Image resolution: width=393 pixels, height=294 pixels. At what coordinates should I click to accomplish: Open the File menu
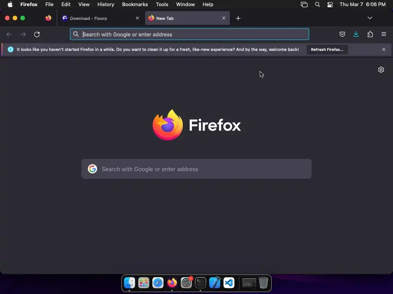point(50,5)
